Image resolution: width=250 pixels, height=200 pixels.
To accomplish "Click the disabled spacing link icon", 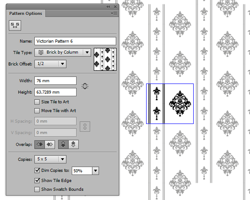I will tap(85, 127).
